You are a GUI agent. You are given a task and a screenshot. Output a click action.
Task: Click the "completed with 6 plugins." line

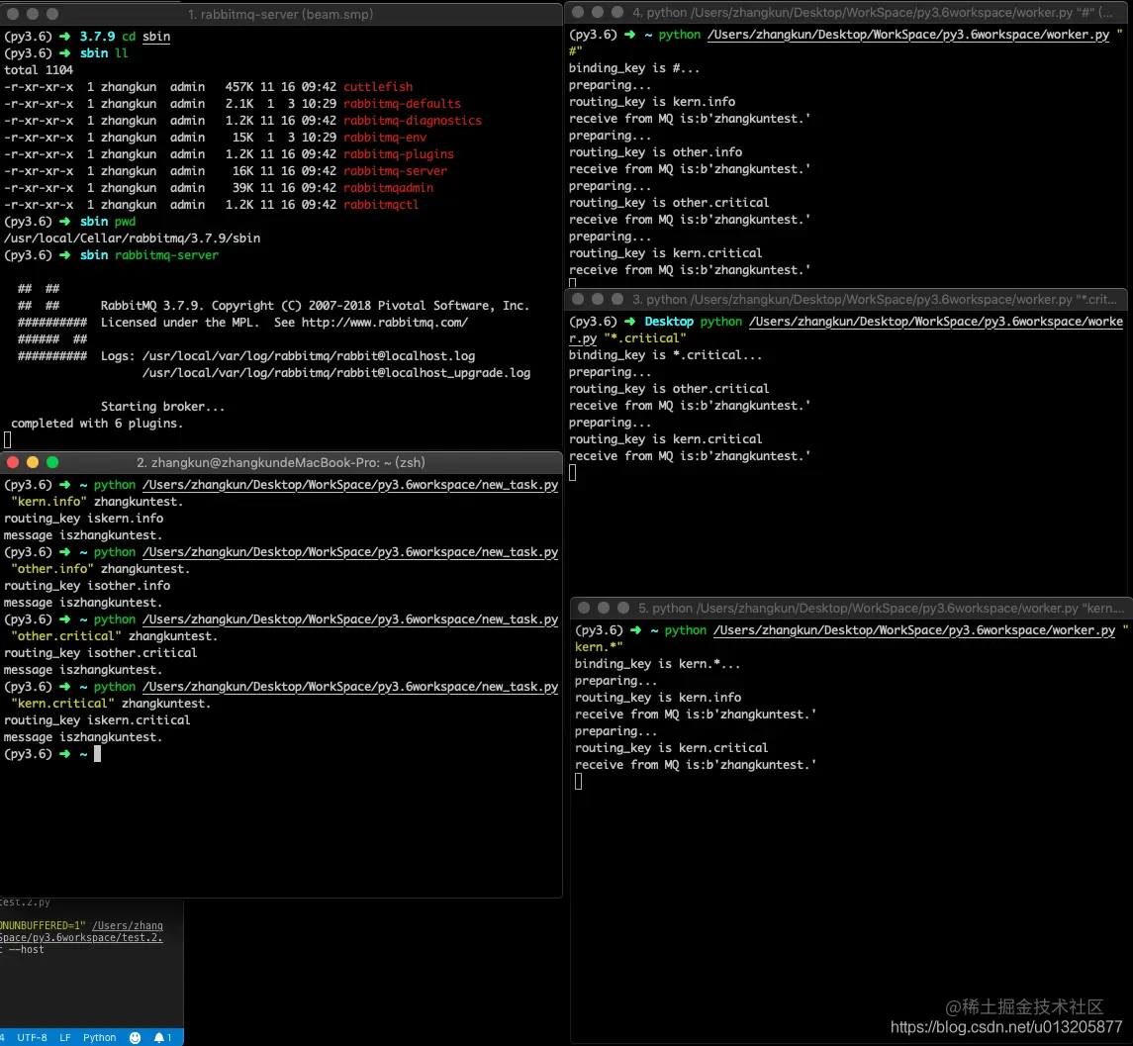click(x=97, y=424)
